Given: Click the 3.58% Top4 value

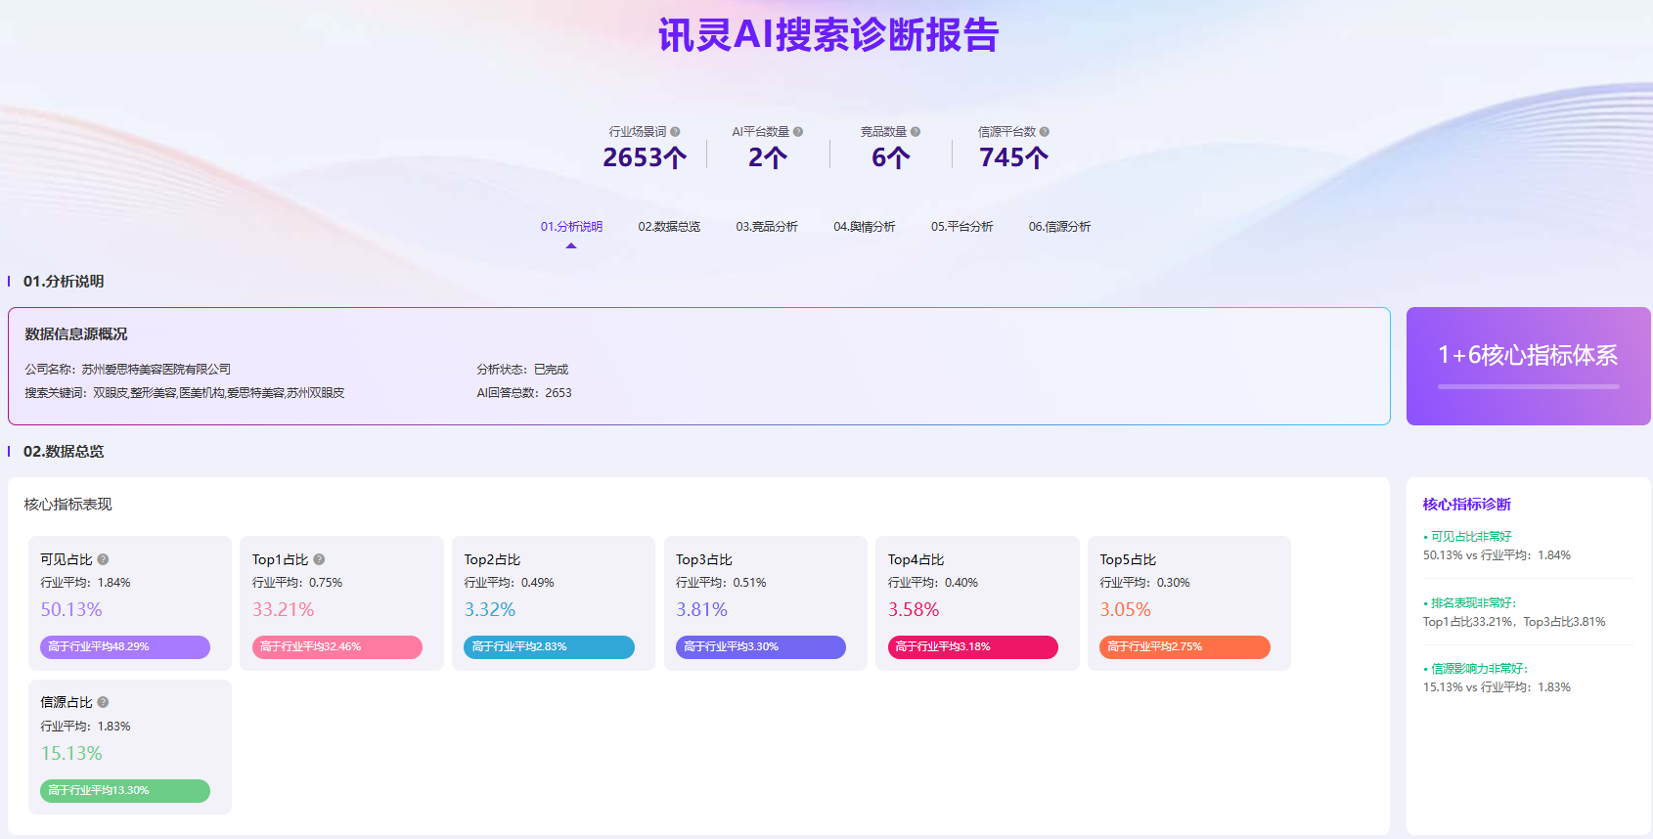Looking at the screenshot, I should pos(914,609).
